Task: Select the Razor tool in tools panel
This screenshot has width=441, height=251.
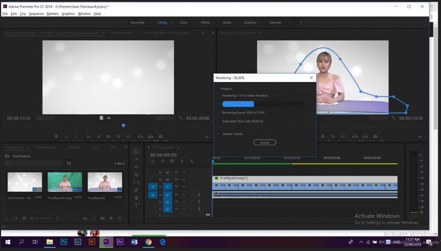Action: pos(136,175)
